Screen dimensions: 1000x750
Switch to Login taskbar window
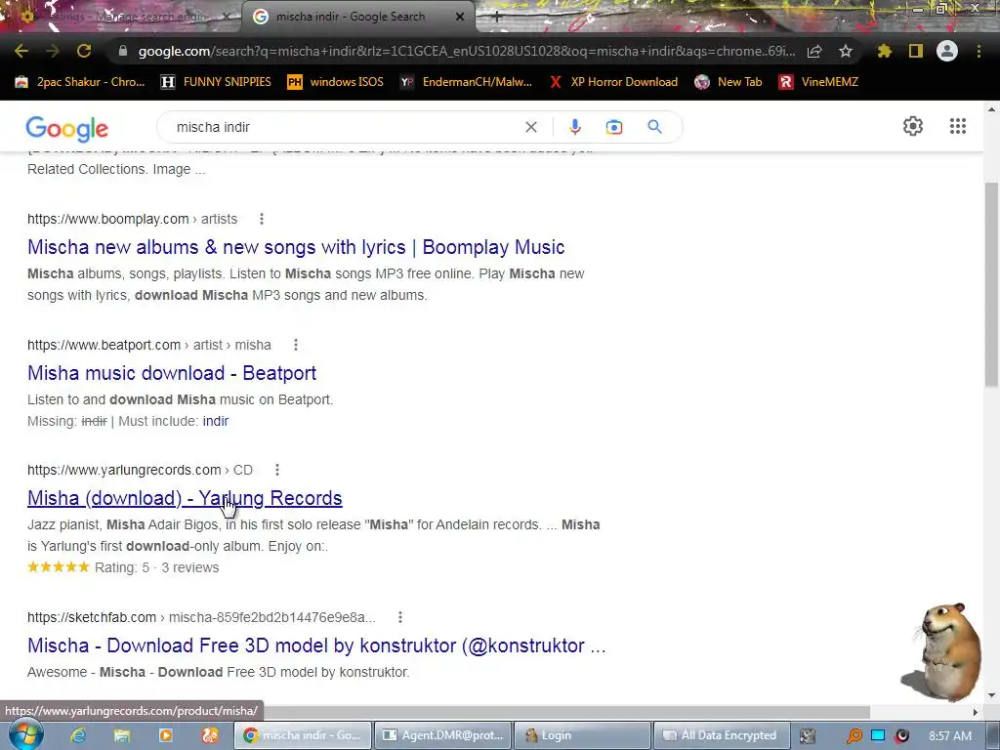(x=582, y=735)
